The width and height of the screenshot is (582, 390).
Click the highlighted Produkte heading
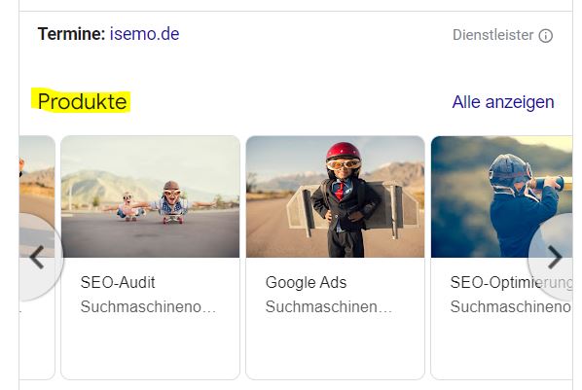82,102
